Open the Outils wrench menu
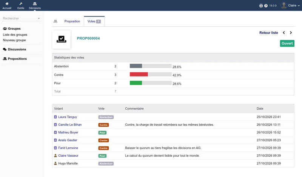Screen dimensions: 302x177 click(x=21, y=4)
